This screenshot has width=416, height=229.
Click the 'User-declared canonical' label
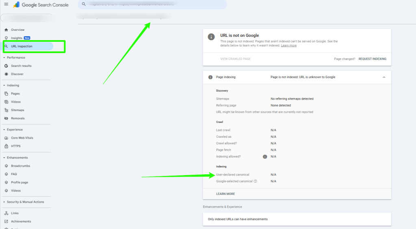click(233, 175)
